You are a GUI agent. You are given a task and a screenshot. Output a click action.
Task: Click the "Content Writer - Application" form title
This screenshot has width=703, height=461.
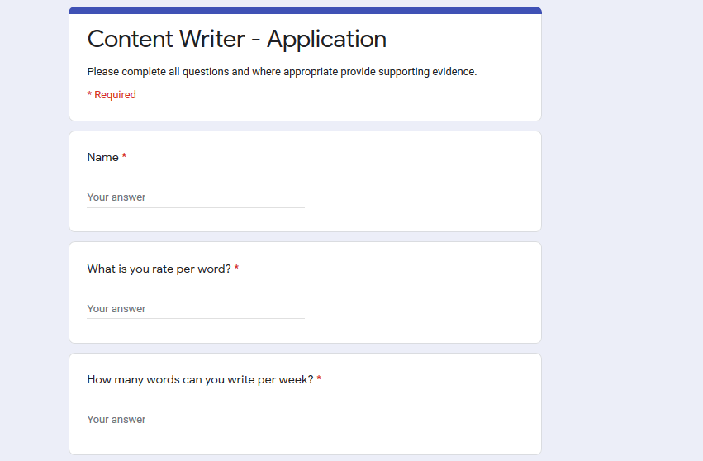pyautogui.click(x=236, y=39)
